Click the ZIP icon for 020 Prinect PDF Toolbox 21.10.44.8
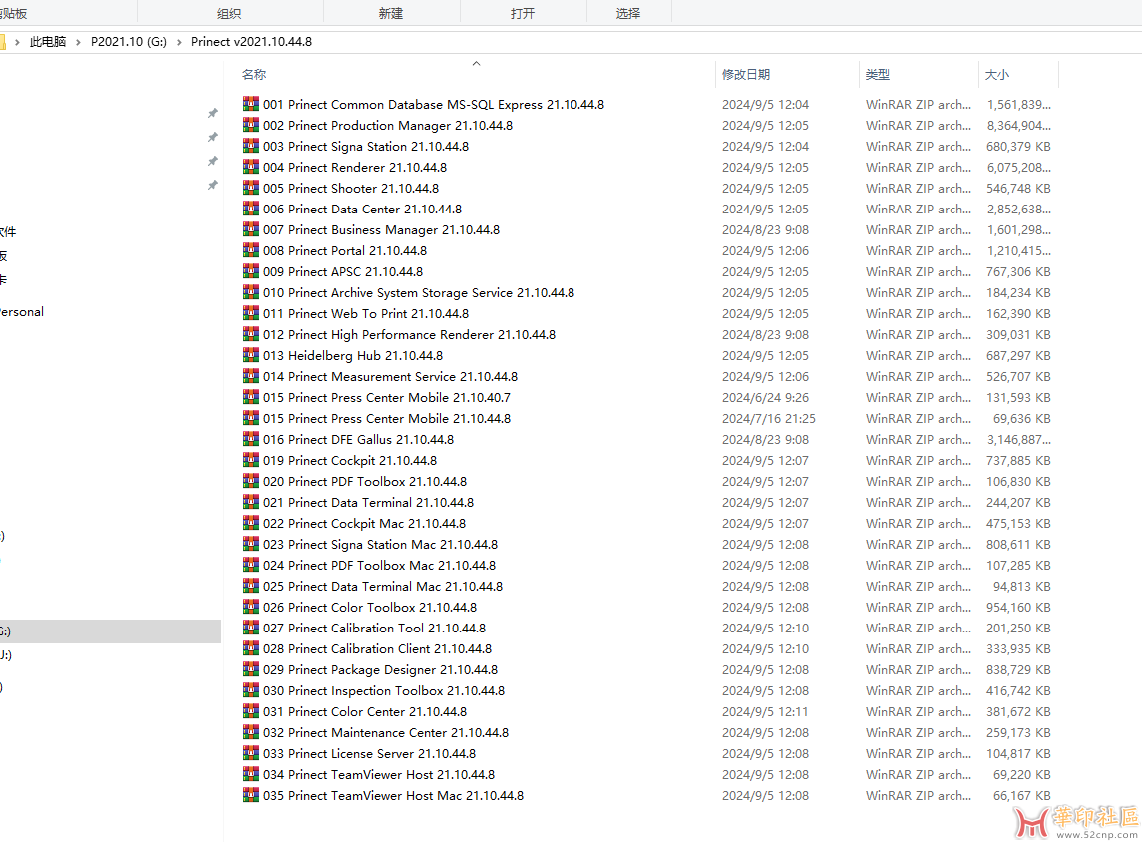The width and height of the screenshot is (1142, 842). point(251,482)
